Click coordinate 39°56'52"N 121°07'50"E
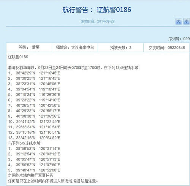 (x=38, y=165)
